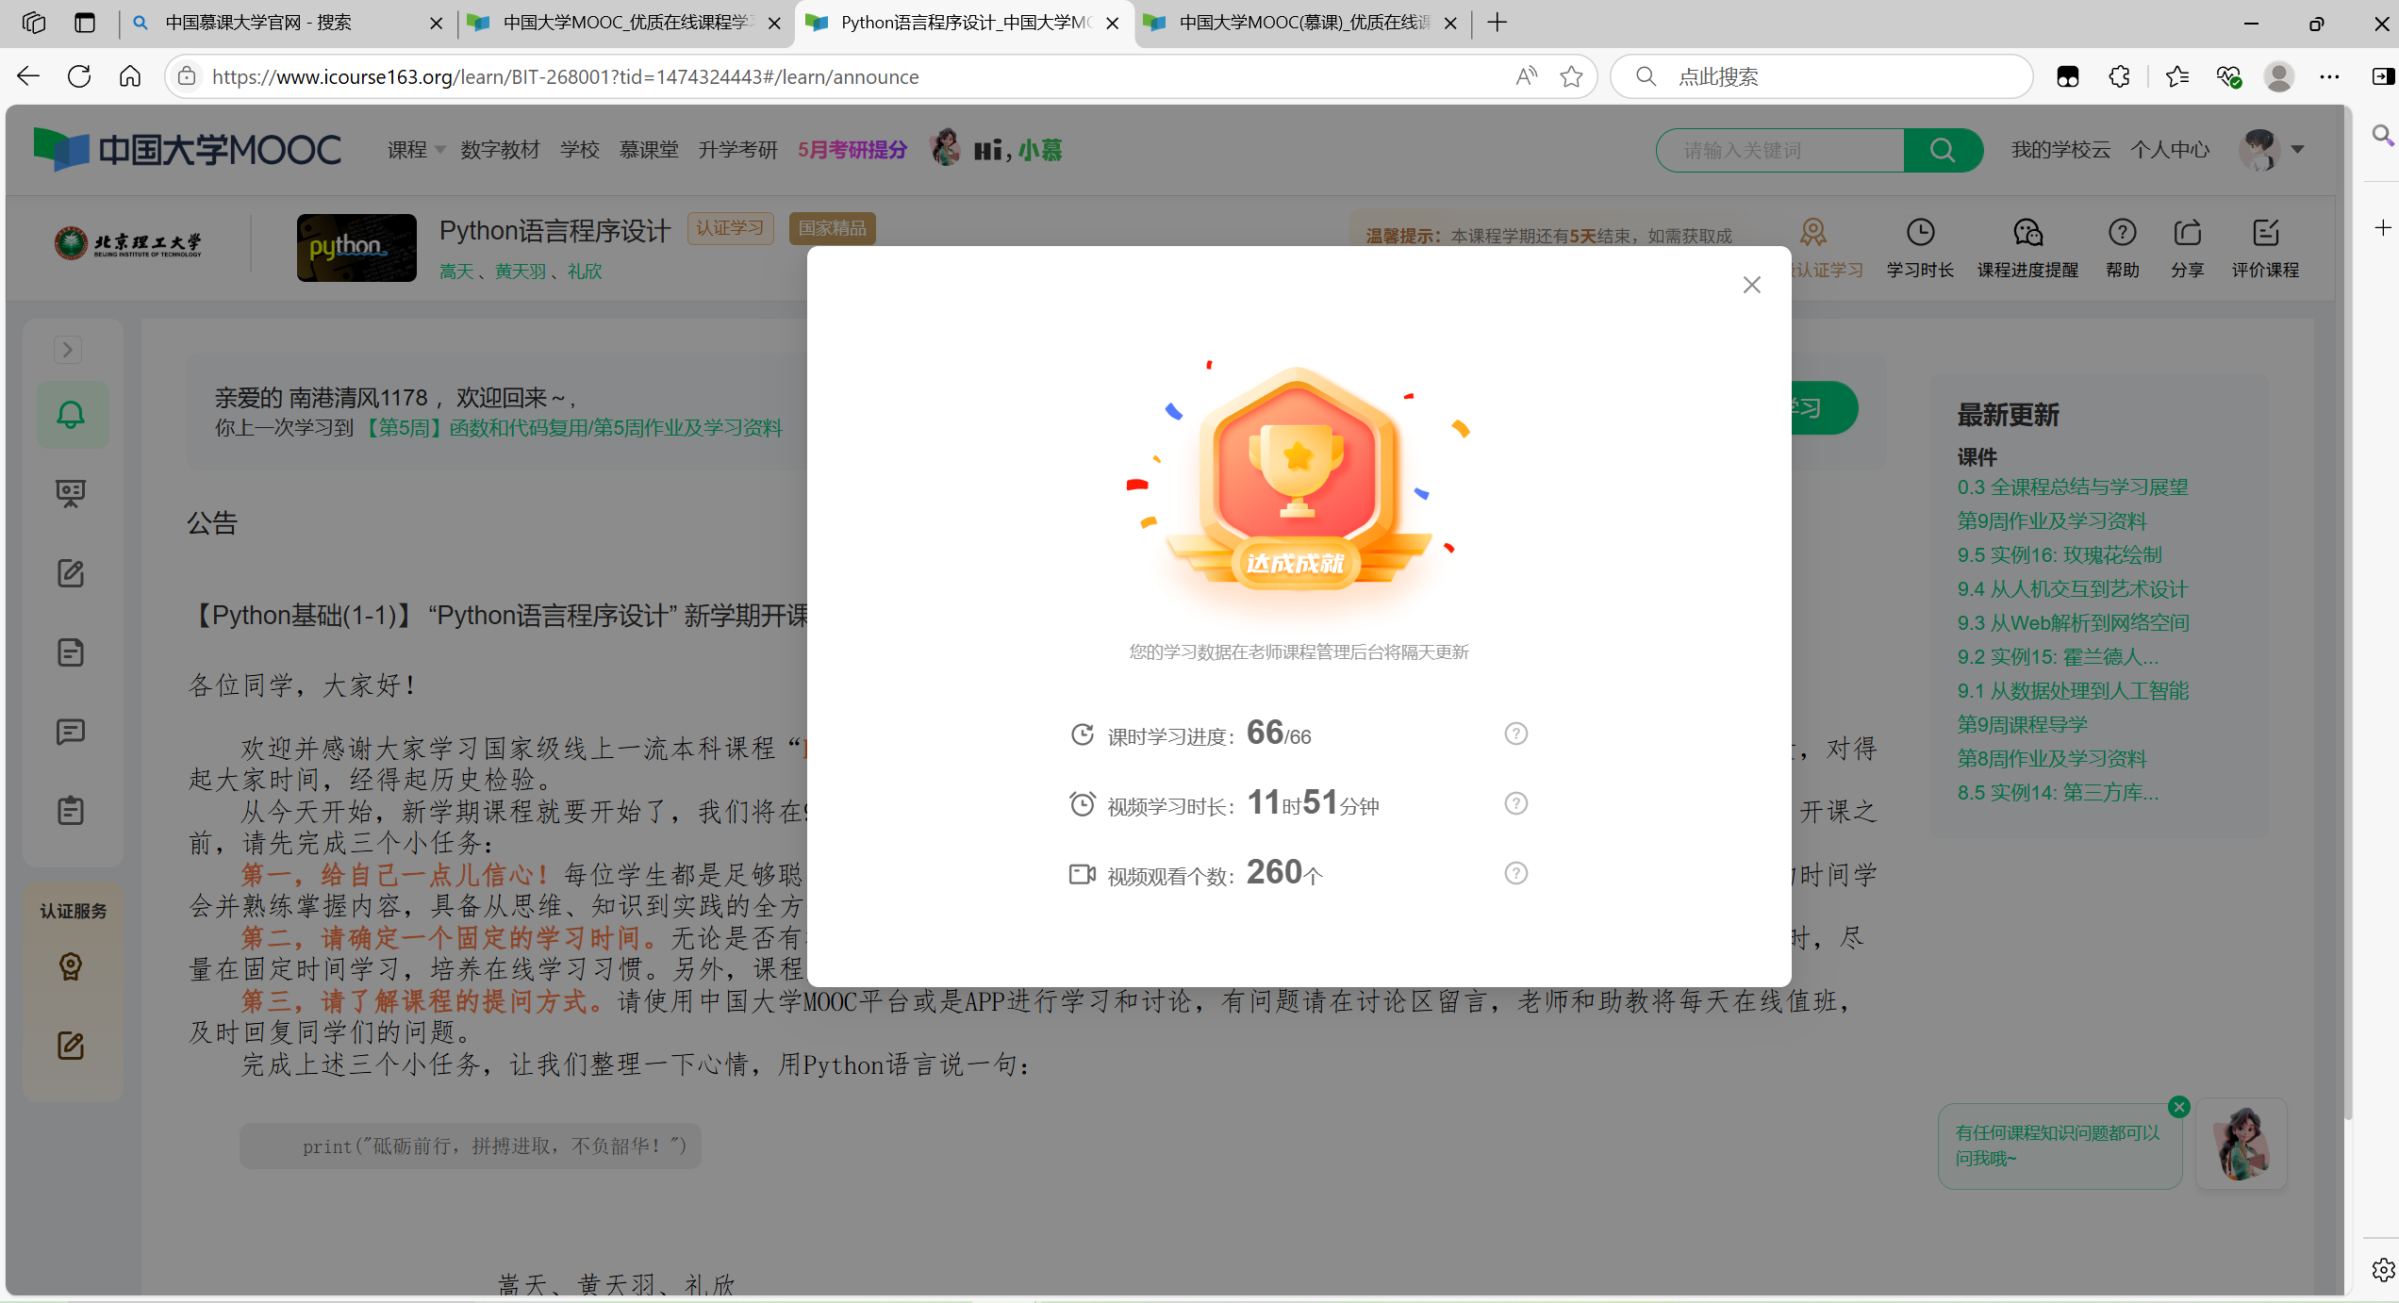The height and width of the screenshot is (1303, 2399).
Task: Close the achievement popup dialog
Action: (1751, 285)
